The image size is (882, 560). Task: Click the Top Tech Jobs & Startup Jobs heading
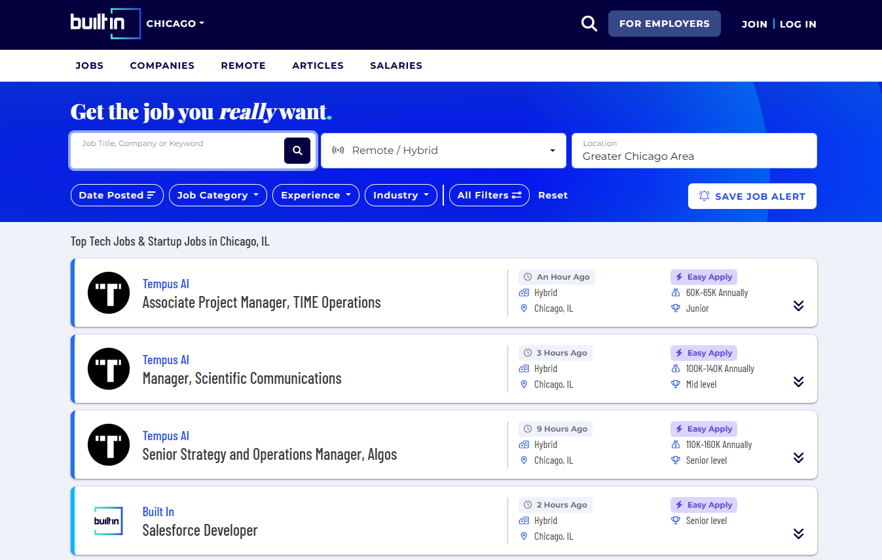tap(170, 242)
